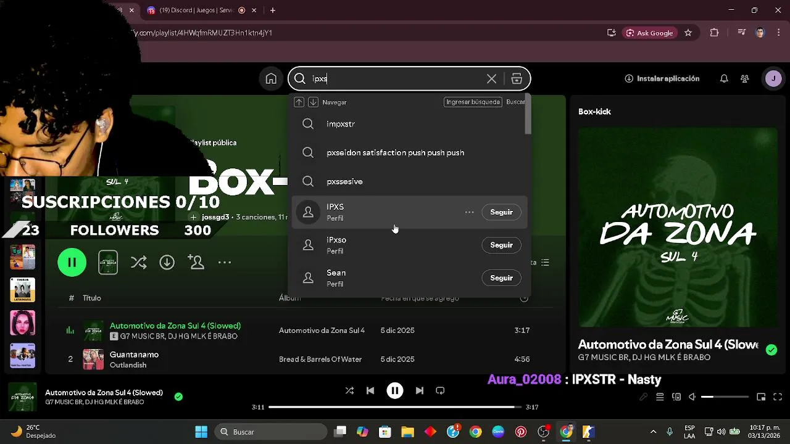Open the lyrics microphone icon
The image size is (790, 444).
point(643,397)
